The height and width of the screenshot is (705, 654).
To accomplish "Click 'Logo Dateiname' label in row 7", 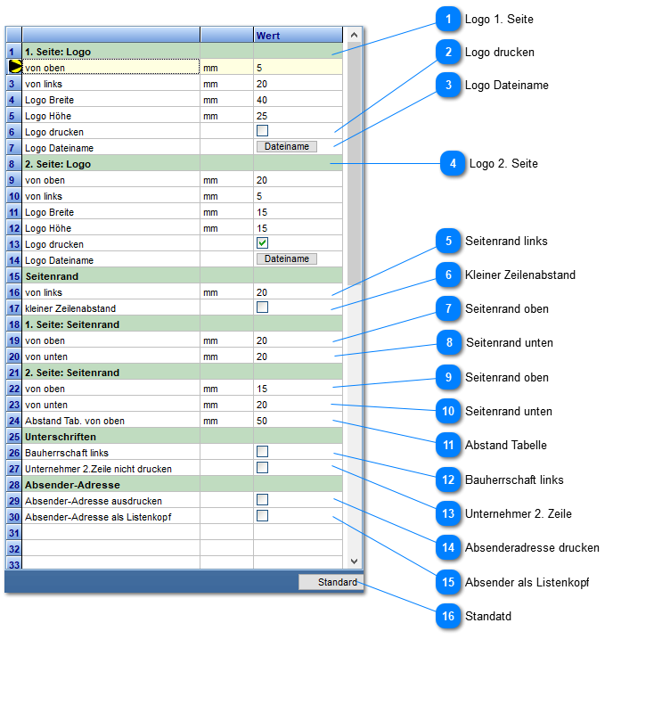I will coord(60,148).
